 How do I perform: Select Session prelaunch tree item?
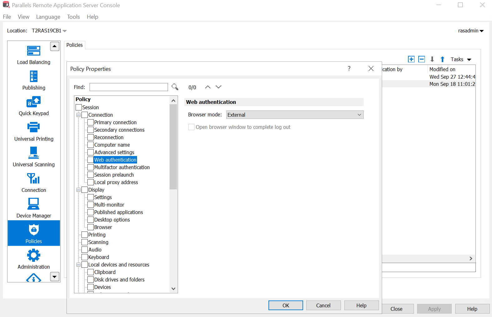tap(114, 175)
